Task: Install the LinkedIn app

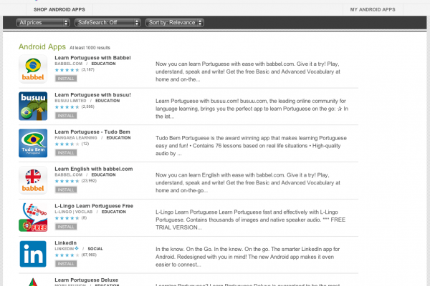Action: [x=66, y=264]
